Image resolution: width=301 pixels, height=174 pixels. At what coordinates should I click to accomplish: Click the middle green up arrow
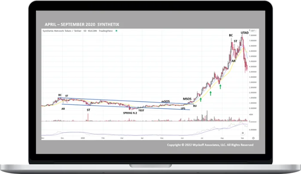(210, 93)
